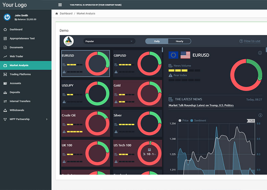Screen dimensions: 267x190
Task: Switch to Hourly view toggle
Action: coord(180,41)
